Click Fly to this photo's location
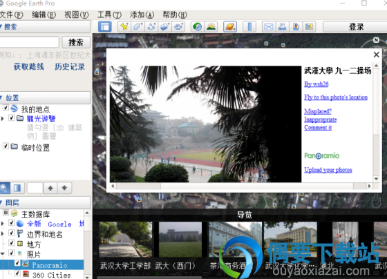387x279 pixels. click(336, 97)
